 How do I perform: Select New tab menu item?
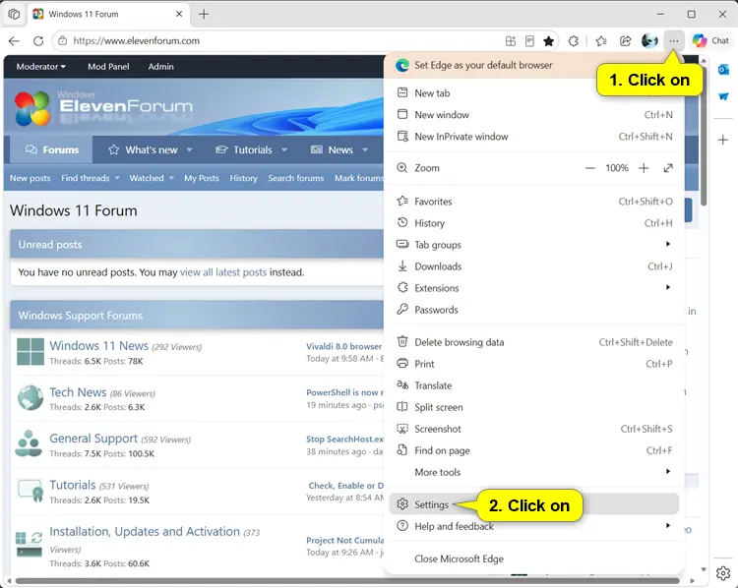pyautogui.click(x=534, y=93)
